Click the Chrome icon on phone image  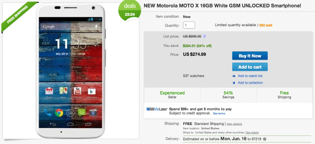pyautogui.click(x=59, y=113)
